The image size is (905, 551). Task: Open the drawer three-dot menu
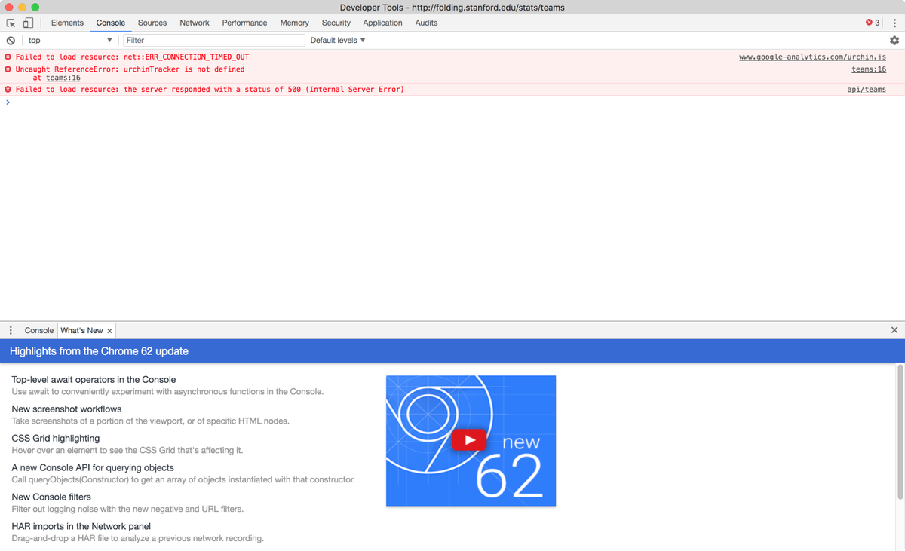click(11, 330)
